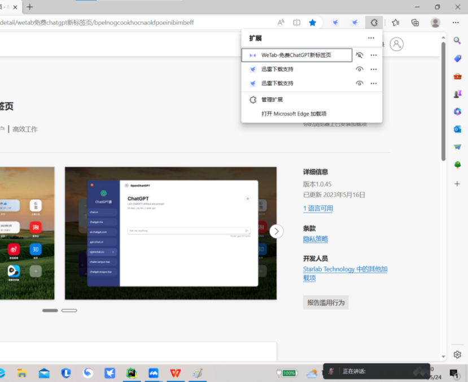The image size is (468, 382).
Task: Open Mail app from the taskbar
Action: [x=44, y=373]
